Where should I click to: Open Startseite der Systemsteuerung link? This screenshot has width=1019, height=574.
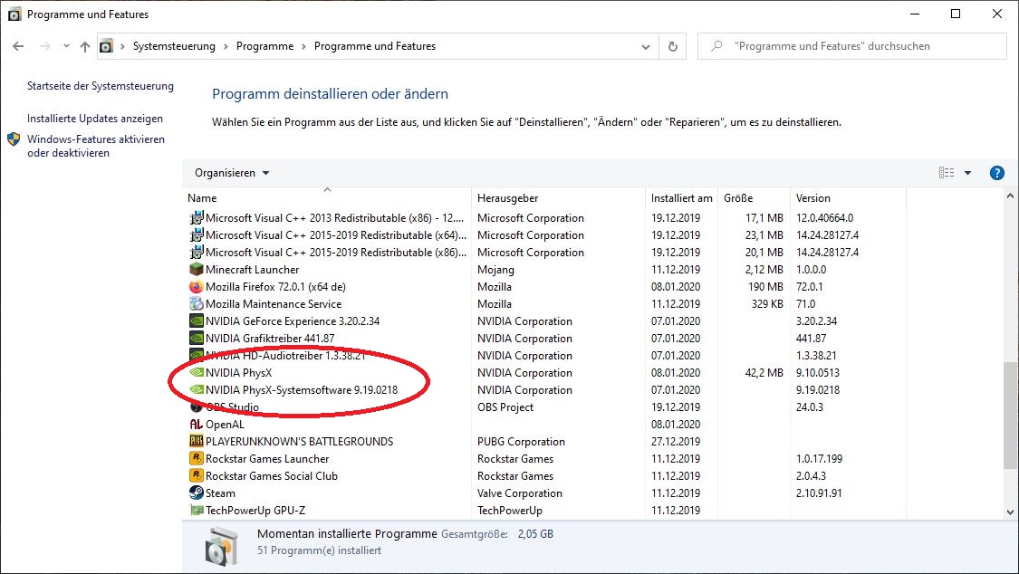(100, 86)
